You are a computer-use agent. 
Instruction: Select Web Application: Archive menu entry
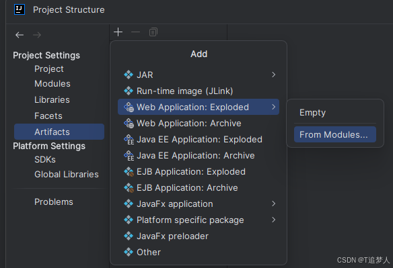[199, 123]
